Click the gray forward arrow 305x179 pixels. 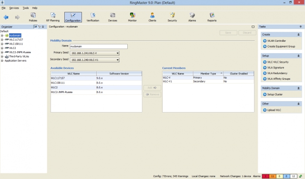point(17,17)
